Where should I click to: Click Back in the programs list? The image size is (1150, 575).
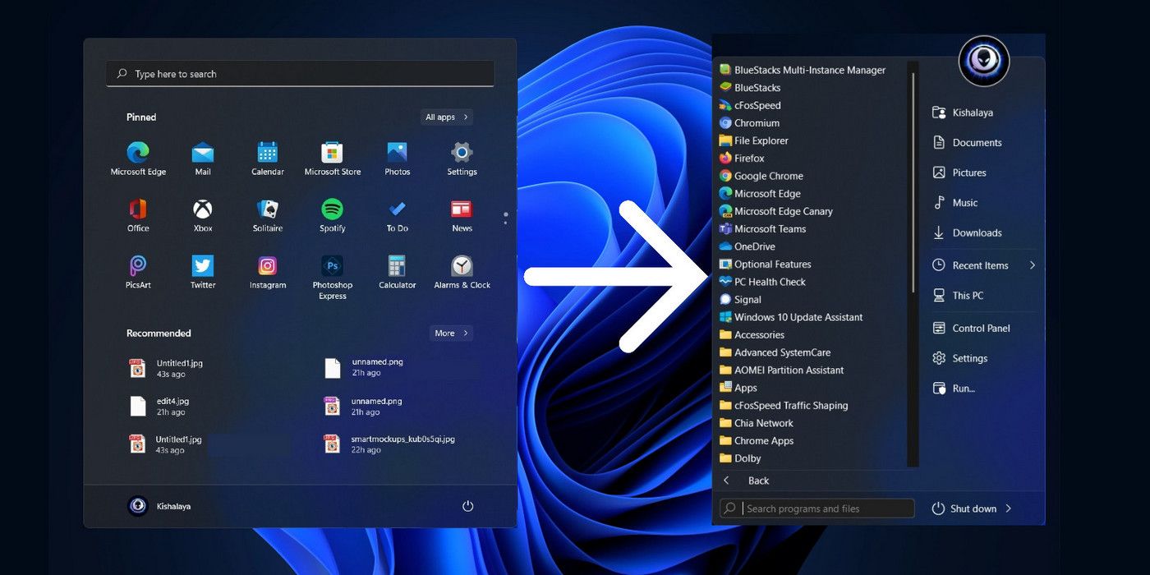tap(757, 481)
